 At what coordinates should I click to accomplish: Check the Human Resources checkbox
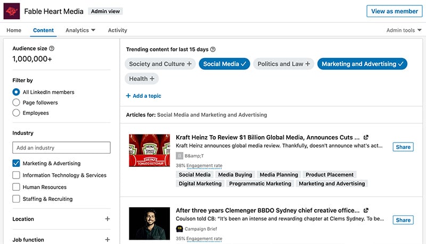(16, 187)
